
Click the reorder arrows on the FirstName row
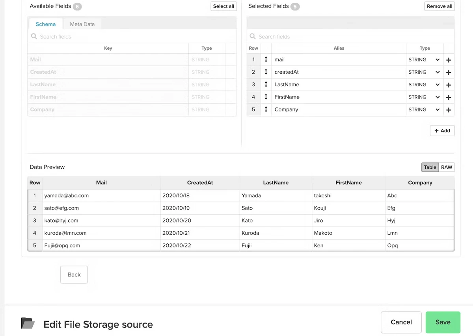[266, 97]
